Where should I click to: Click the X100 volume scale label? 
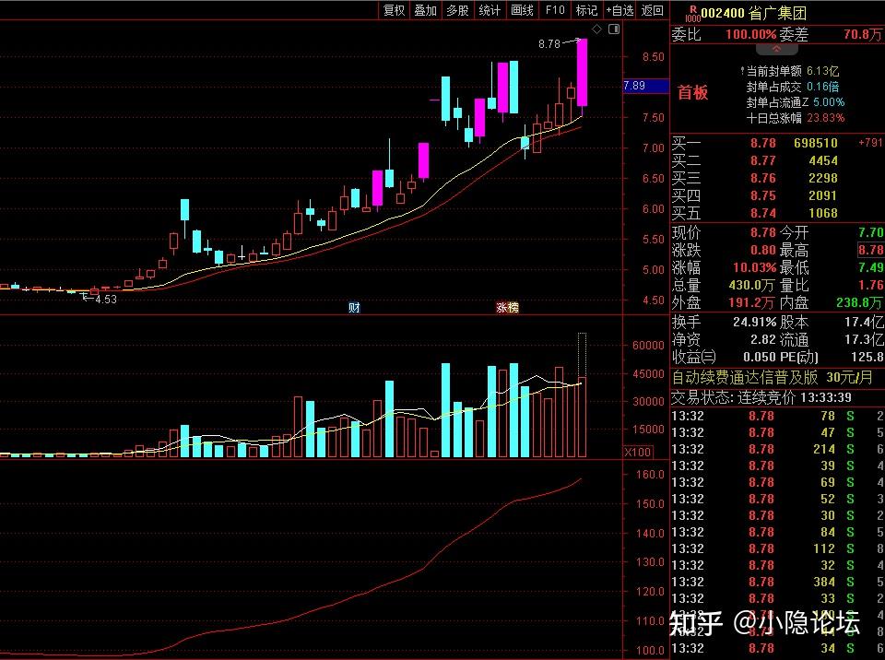tap(636, 452)
